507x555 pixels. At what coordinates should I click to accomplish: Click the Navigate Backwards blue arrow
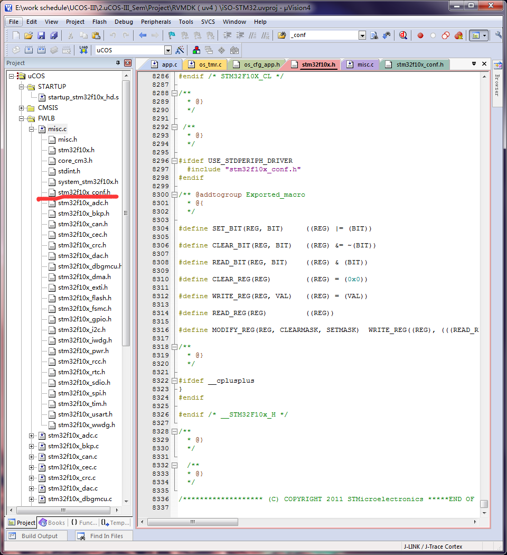coord(143,35)
